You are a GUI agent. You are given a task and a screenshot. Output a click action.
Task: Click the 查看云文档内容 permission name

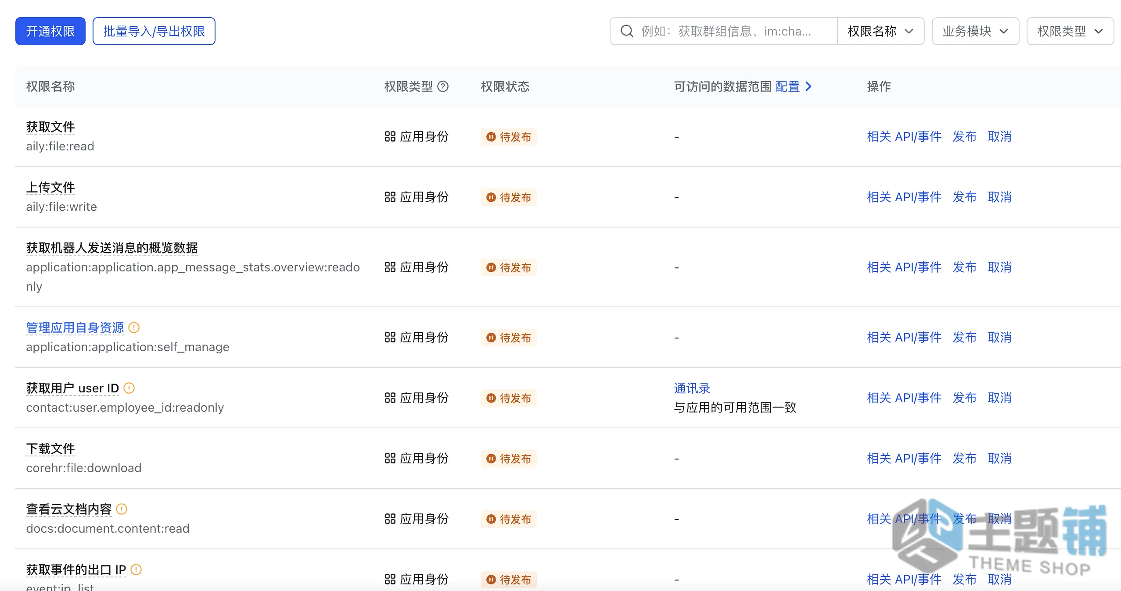point(69,509)
